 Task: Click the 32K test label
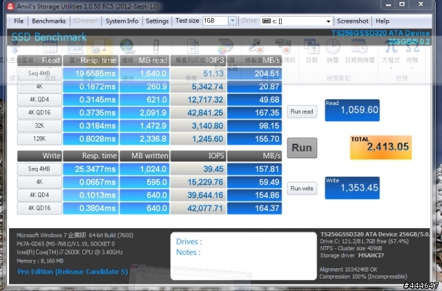coord(39,126)
